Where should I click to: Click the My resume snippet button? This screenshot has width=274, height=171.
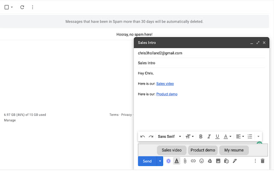coord(234,150)
